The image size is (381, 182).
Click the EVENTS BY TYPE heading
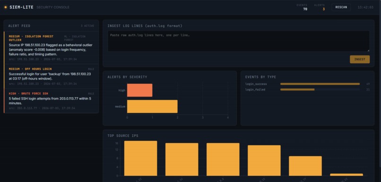tap(260, 77)
